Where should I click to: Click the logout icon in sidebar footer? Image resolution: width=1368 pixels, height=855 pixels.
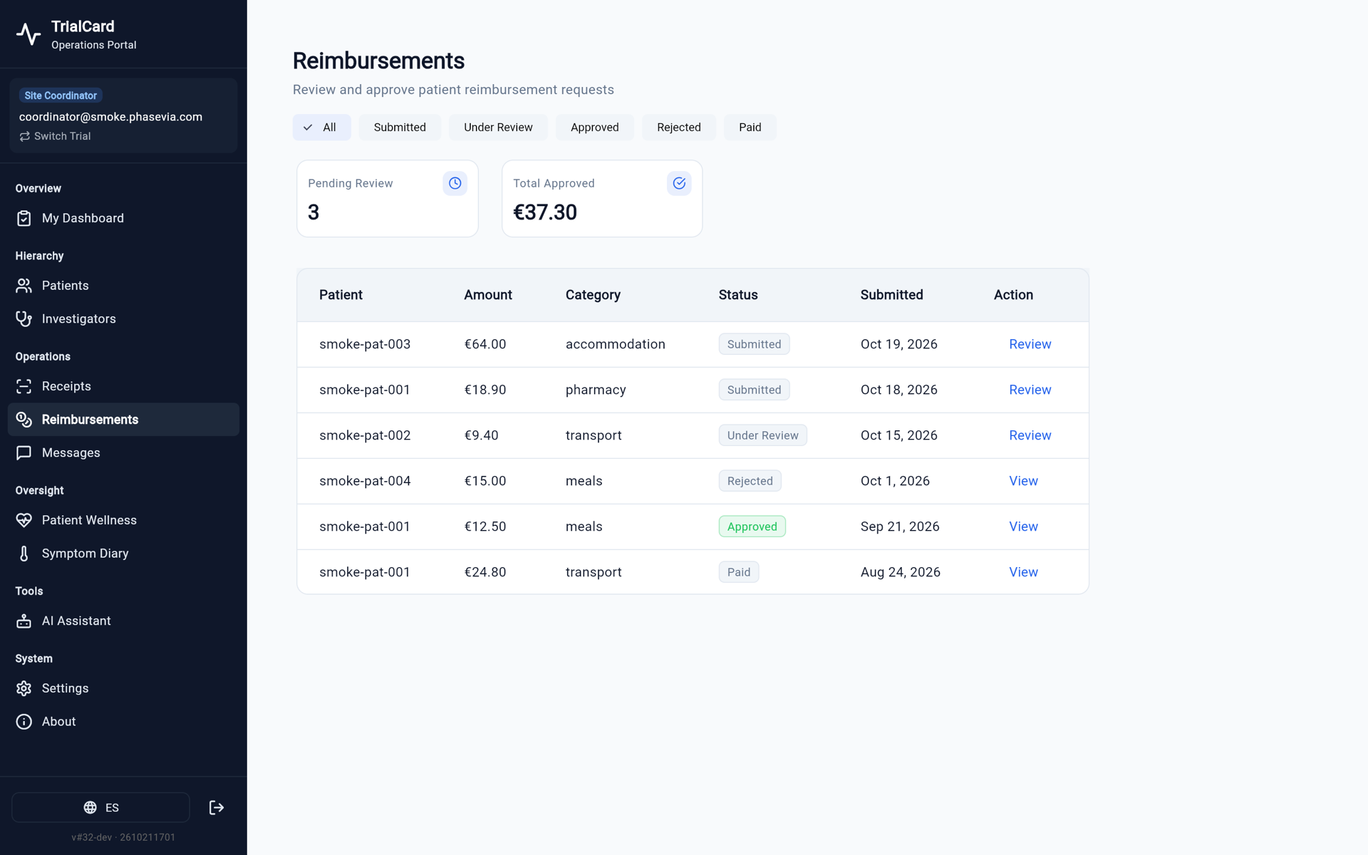(x=217, y=807)
